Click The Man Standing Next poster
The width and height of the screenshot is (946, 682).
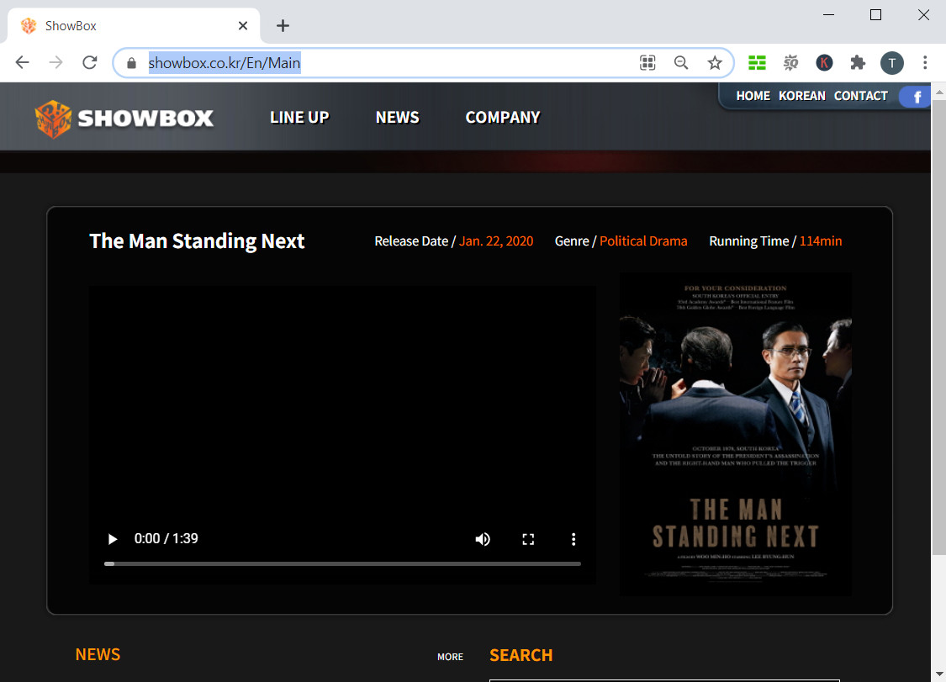point(735,434)
